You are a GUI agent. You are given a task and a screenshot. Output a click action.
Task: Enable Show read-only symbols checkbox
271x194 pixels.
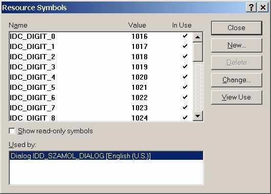click(12, 131)
